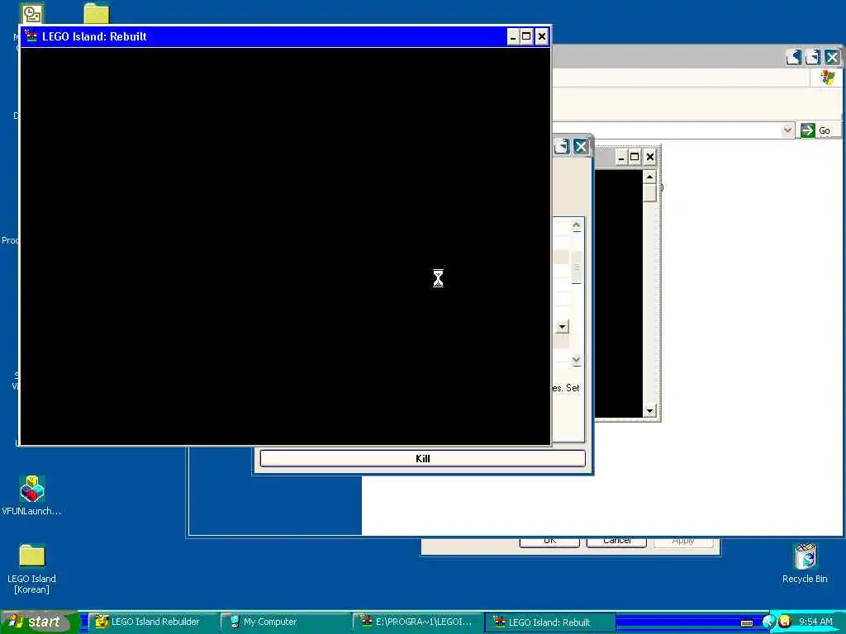Click the Rebuilder list scroll down arrow

pyautogui.click(x=576, y=360)
